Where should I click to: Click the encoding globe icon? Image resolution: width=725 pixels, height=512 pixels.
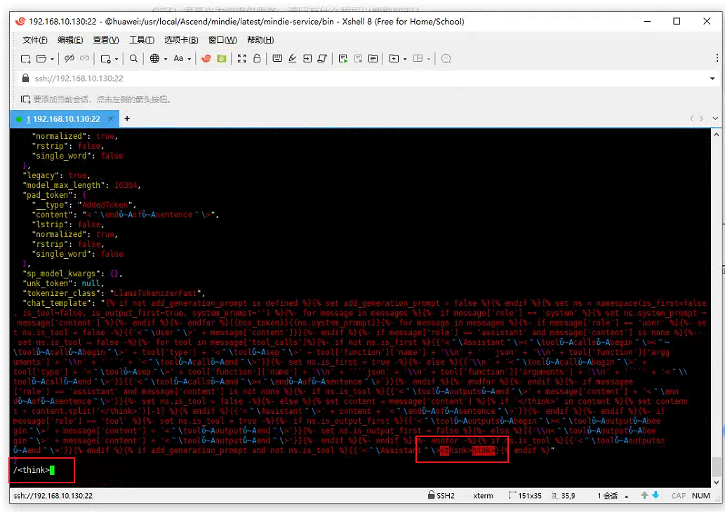[x=155, y=58]
